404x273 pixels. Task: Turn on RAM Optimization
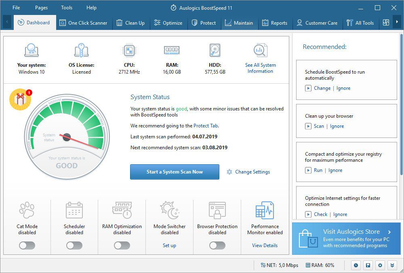[x=122, y=245]
